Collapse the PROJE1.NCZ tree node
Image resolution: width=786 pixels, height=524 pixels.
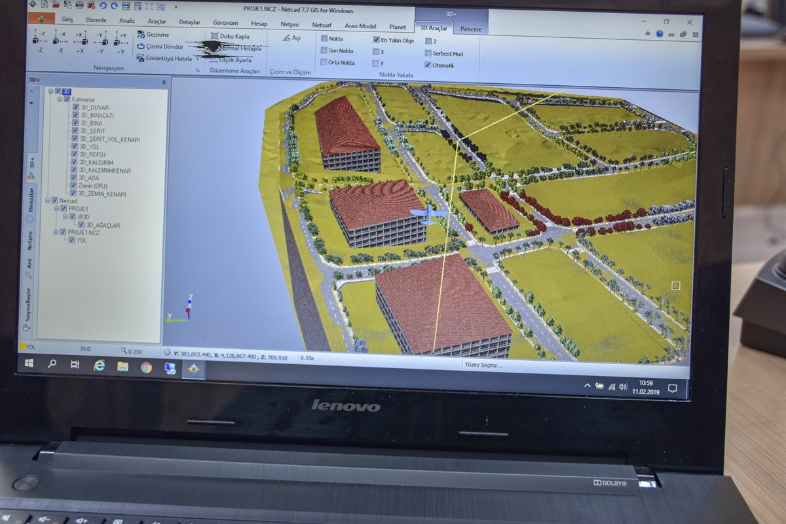point(56,233)
